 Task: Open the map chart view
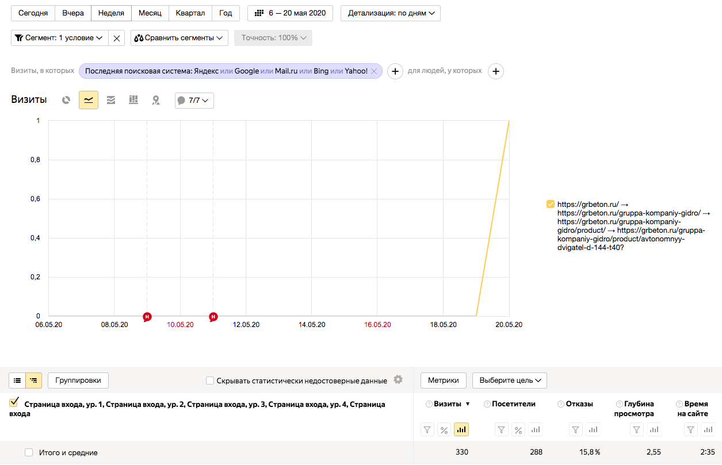click(x=155, y=100)
